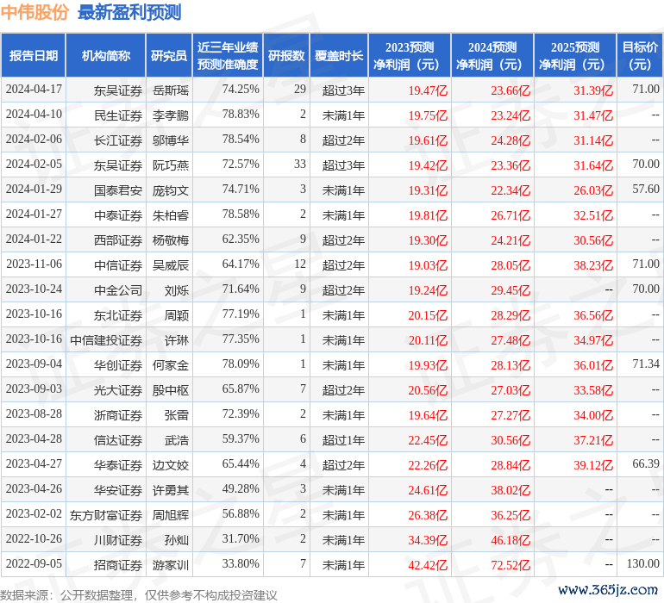Click institution 信达证券
Image resolution: width=664 pixels, height=603 pixels.
coord(118,439)
